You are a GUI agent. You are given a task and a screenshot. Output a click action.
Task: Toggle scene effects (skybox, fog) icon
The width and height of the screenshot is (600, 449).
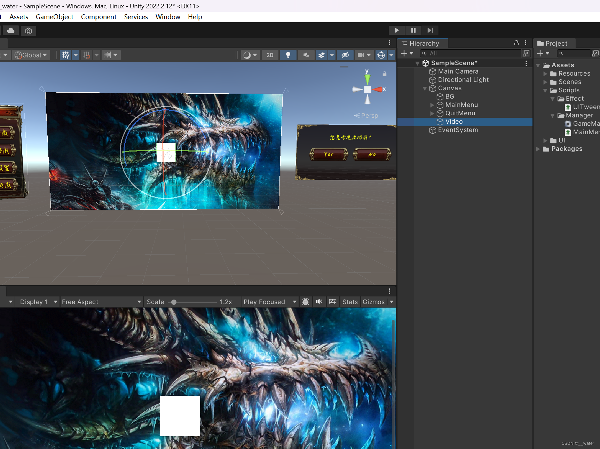[322, 55]
